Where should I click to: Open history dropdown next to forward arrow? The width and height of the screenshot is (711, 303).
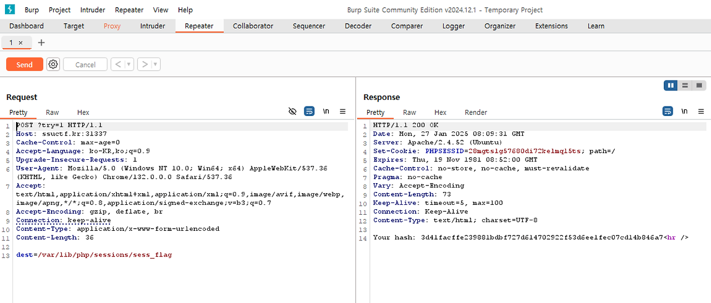(156, 64)
